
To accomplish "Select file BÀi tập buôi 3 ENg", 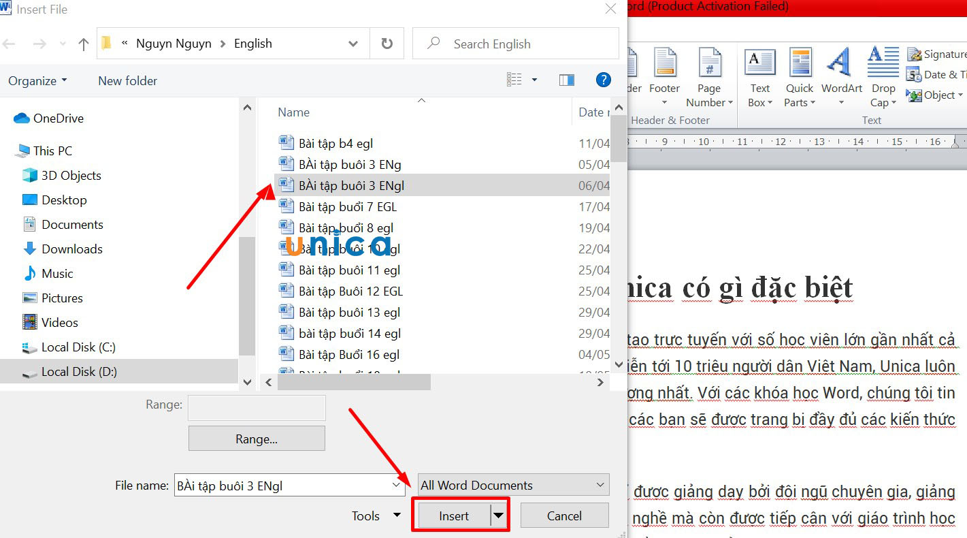I will [x=350, y=164].
